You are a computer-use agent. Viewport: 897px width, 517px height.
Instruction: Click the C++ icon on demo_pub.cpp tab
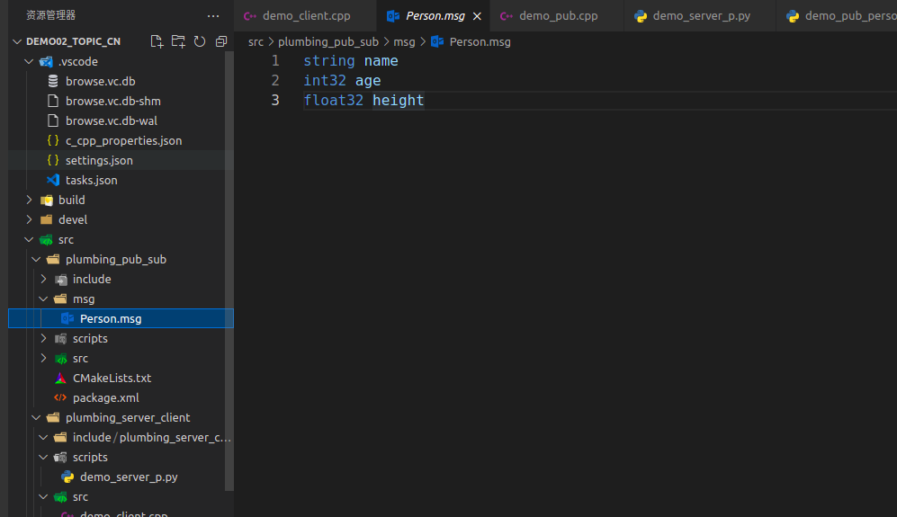pos(507,16)
